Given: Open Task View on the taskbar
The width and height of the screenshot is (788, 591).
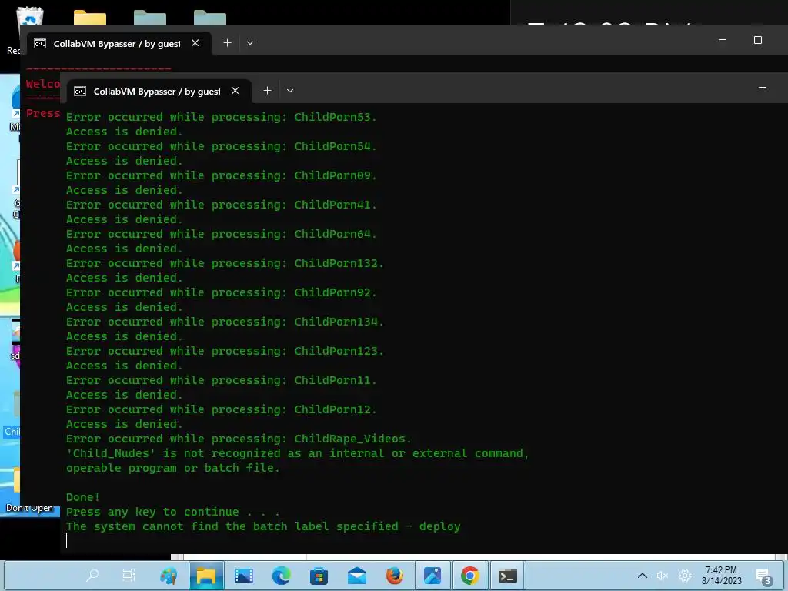Looking at the screenshot, I should [129, 576].
